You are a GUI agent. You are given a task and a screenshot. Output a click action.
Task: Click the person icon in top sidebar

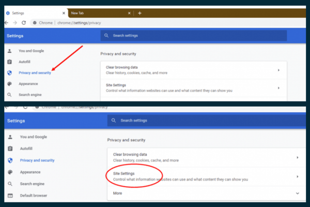point(9,51)
